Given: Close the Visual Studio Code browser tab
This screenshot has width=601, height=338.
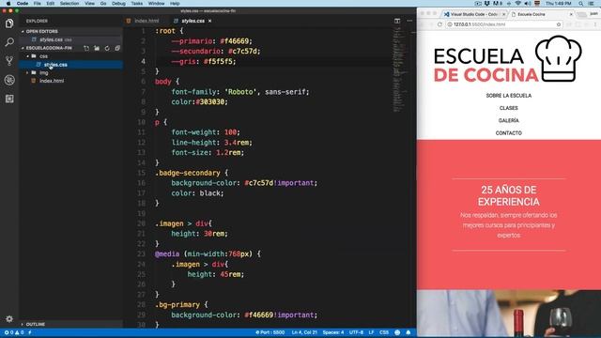Looking at the screenshot, I should coord(503,14).
